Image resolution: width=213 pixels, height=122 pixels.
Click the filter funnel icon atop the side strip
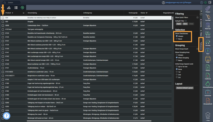tap(201, 11)
